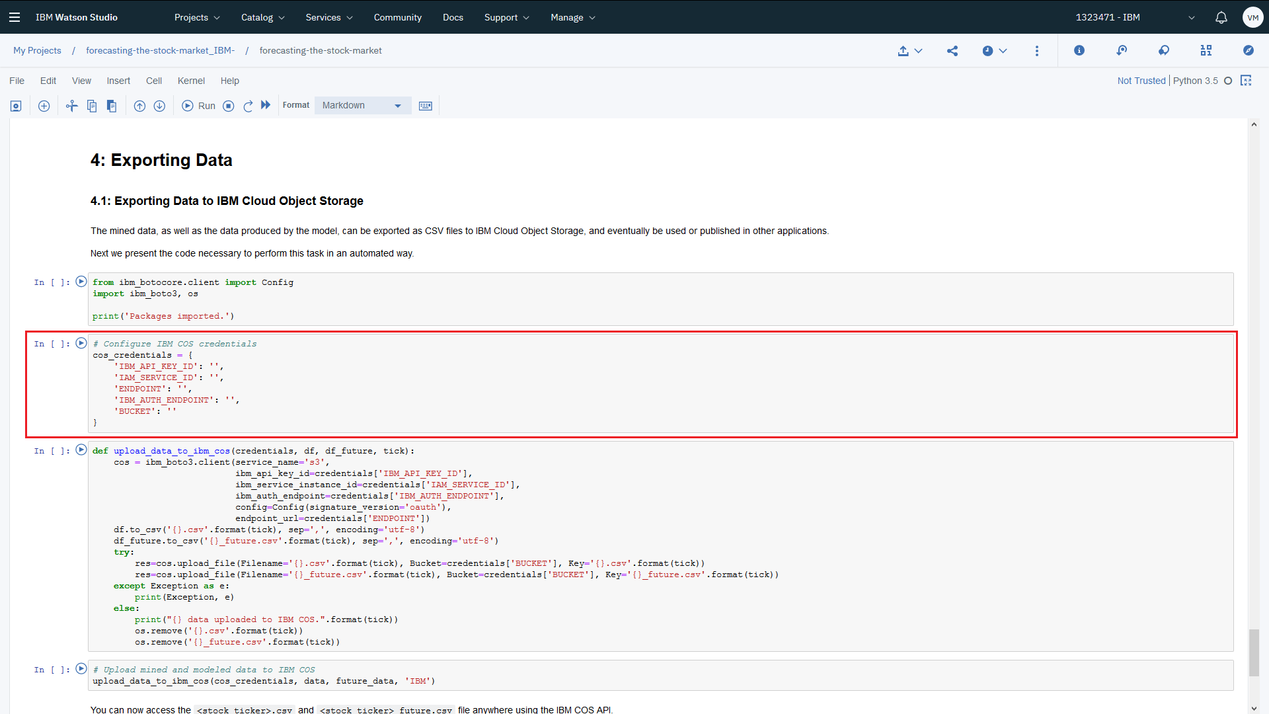Click the Cell menu item
The width and height of the screenshot is (1269, 714).
[x=154, y=80]
